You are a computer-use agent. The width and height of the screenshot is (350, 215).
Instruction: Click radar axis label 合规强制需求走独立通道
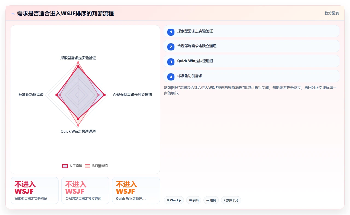(132, 95)
